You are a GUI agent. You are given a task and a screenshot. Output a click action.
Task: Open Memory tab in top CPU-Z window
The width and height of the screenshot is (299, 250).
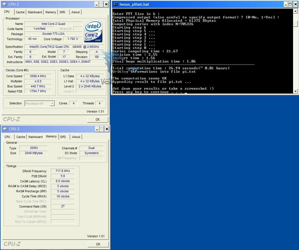click(50, 12)
